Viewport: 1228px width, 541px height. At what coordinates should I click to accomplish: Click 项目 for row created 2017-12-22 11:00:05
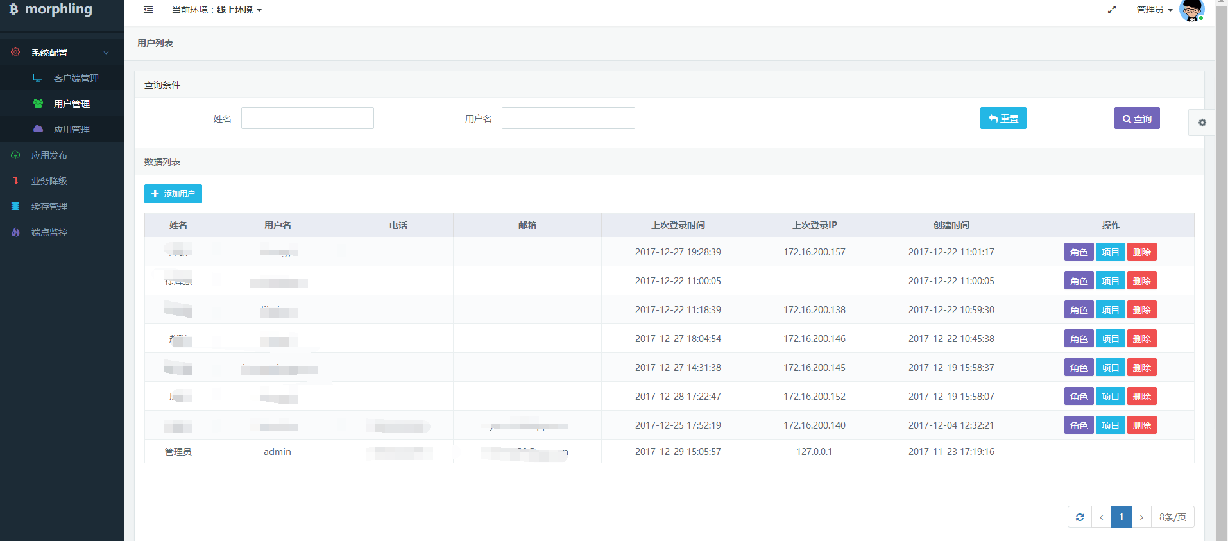coord(1110,281)
